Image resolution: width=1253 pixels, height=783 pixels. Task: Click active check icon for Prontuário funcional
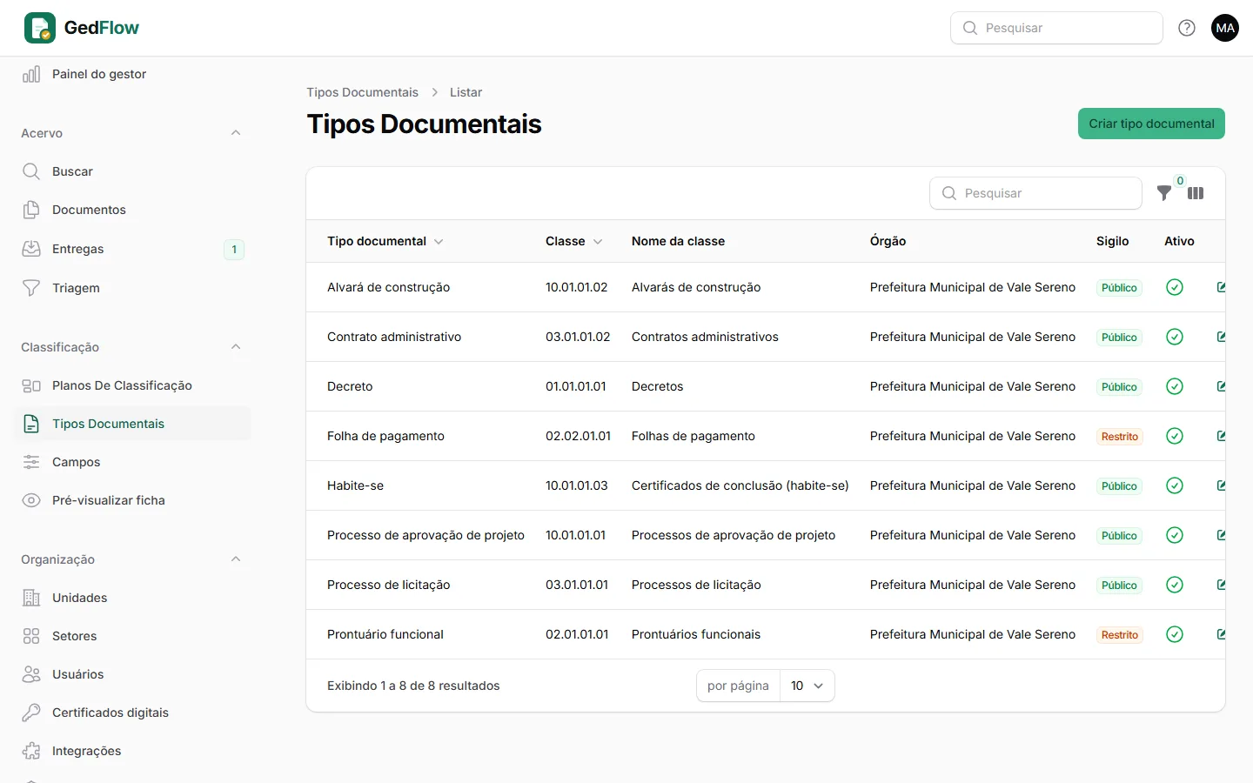click(x=1175, y=634)
